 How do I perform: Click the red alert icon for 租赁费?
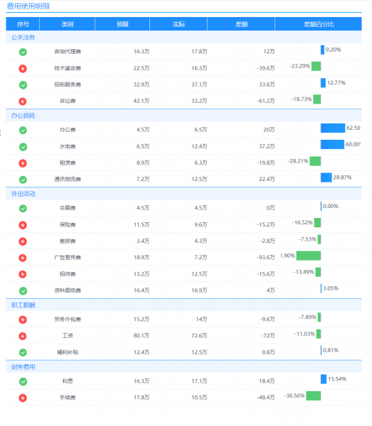[23, 163]
